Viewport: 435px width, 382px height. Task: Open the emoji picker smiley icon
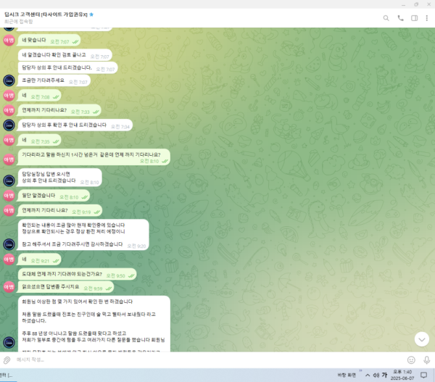411,360
